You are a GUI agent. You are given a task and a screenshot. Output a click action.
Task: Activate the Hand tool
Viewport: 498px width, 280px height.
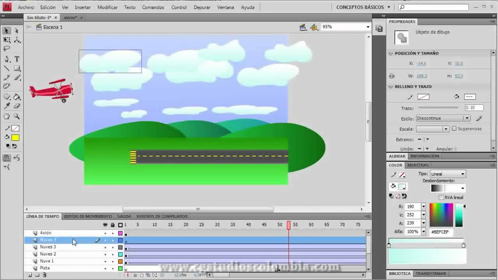click(x=7, y=116)
